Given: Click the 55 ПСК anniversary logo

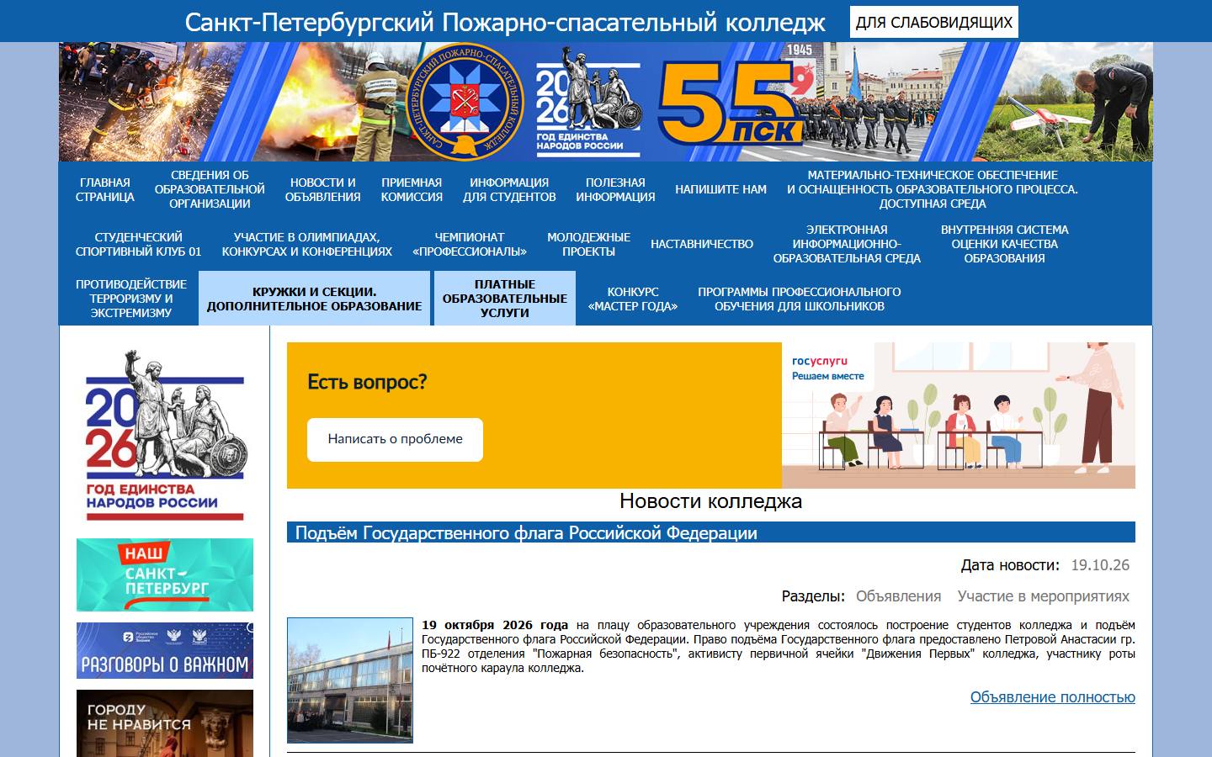Looking at the screenshot, I should pyautogui.click(x=731, y=102).
